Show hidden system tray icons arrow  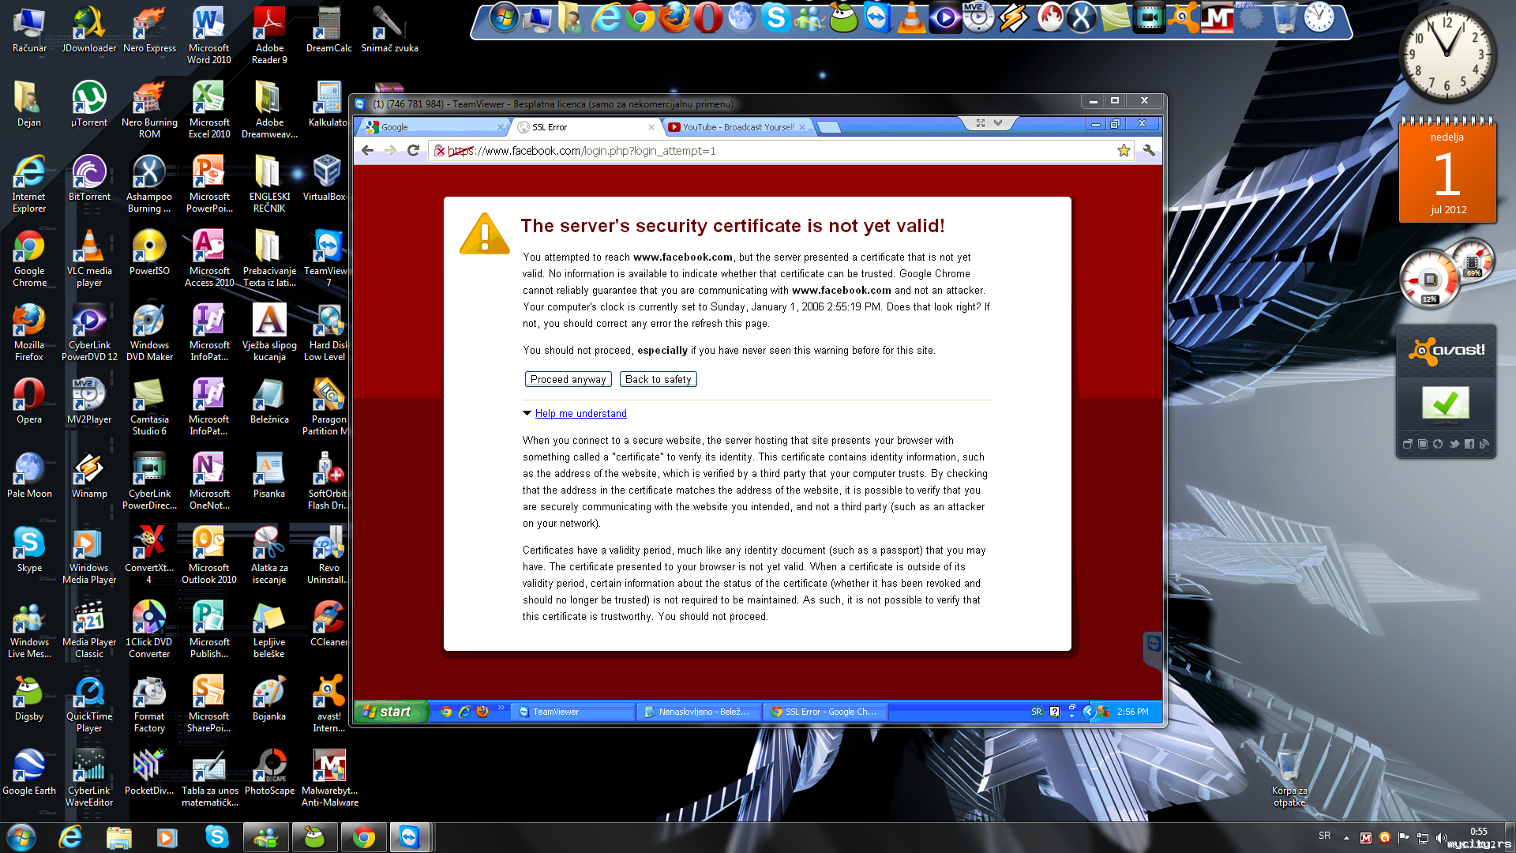(1345, 837)
